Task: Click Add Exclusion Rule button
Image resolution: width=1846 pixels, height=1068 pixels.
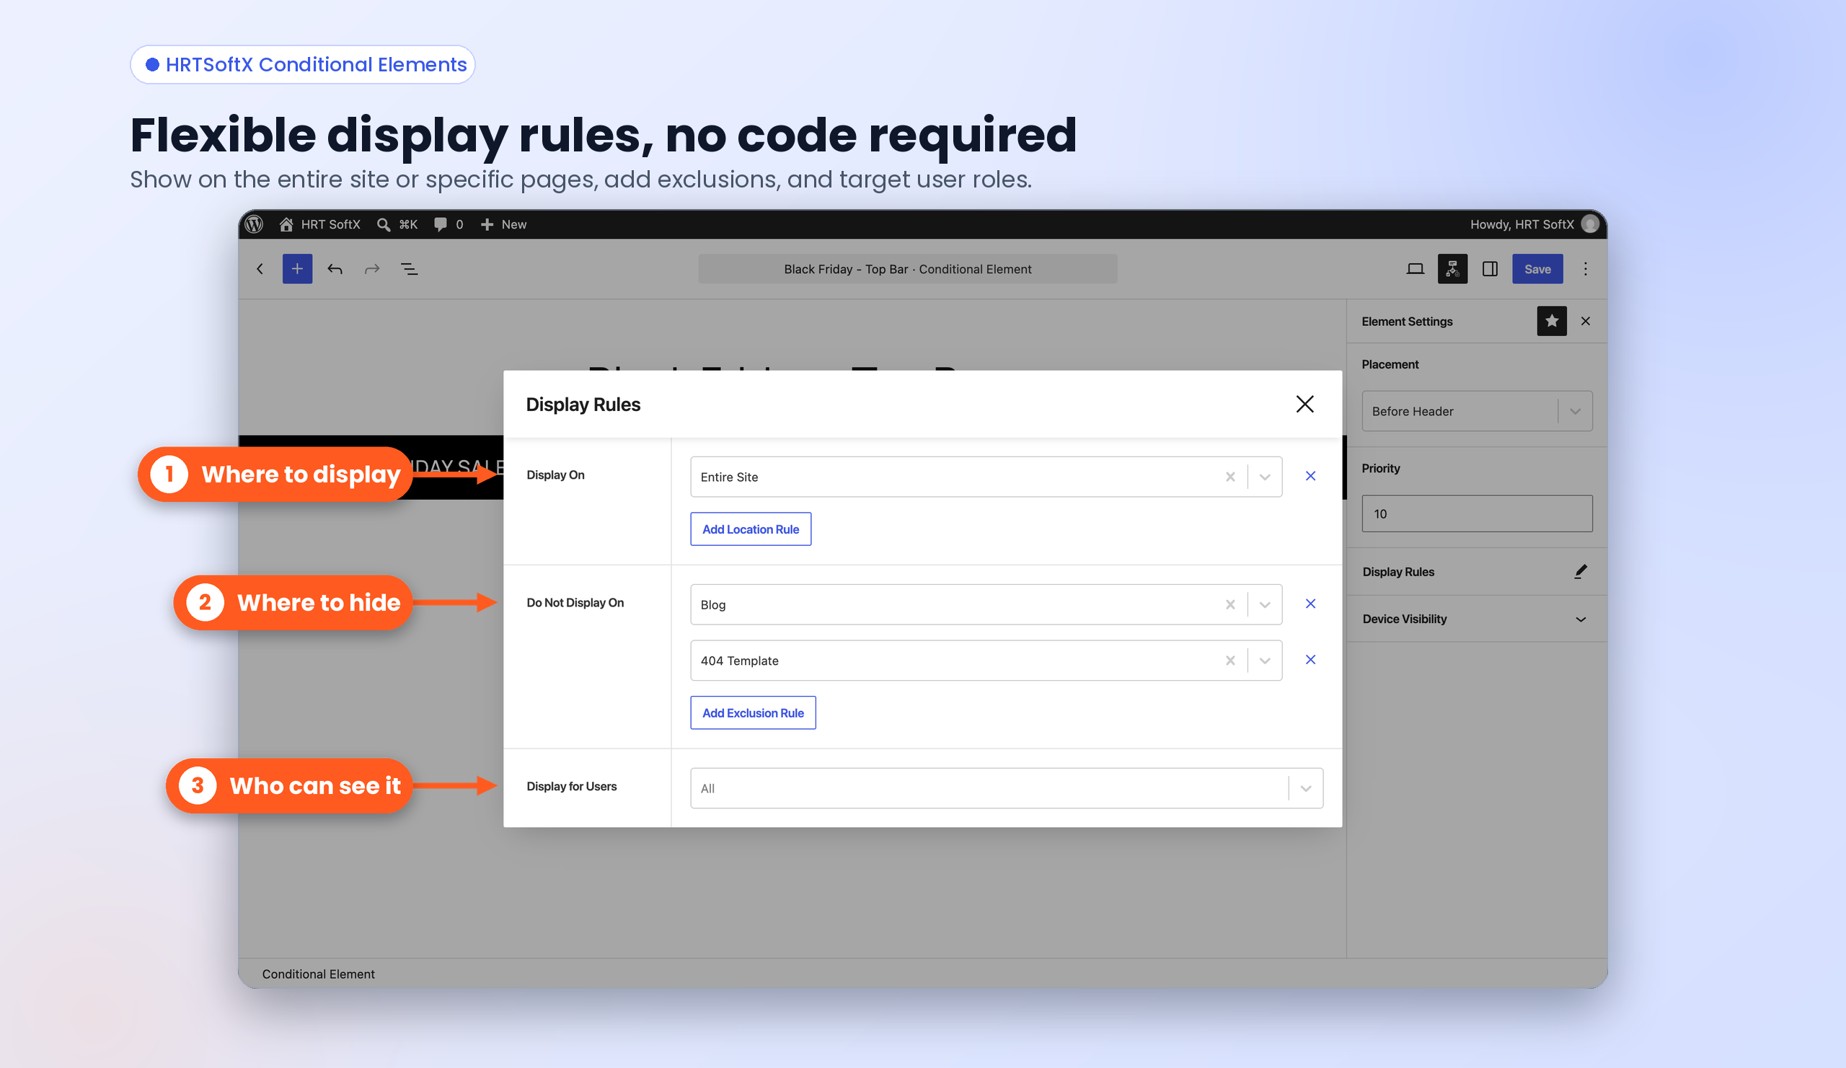Action: (x=753, y=712)
